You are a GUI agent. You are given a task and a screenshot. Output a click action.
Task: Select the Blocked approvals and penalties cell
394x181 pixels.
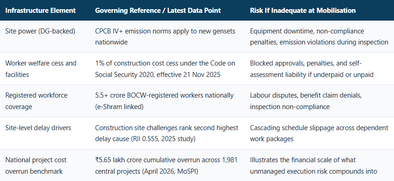pos(311,69)
